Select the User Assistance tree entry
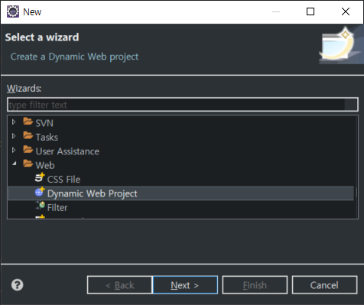364x305 pixels. [67, 151]
